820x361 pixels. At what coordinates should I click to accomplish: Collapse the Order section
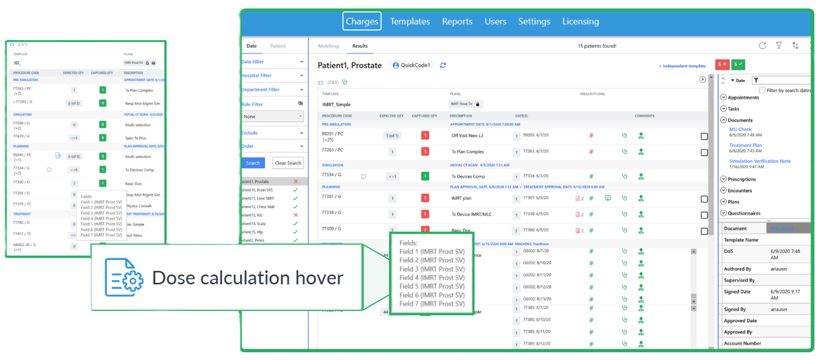pyautogui.click(x=302, y=146)
